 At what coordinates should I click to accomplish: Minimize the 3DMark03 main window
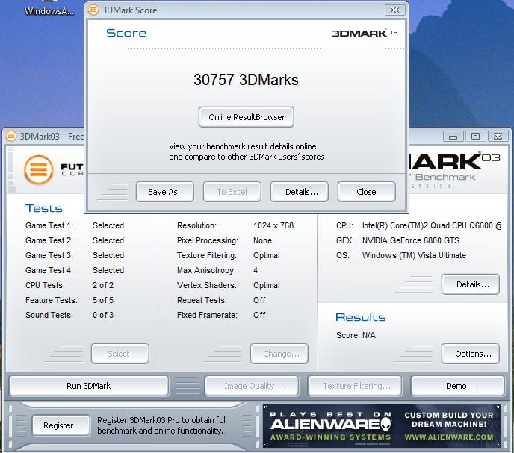tap(453, 136)
